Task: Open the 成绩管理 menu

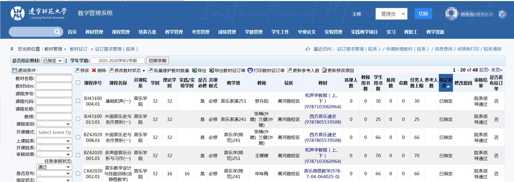Action: [227, 32]
